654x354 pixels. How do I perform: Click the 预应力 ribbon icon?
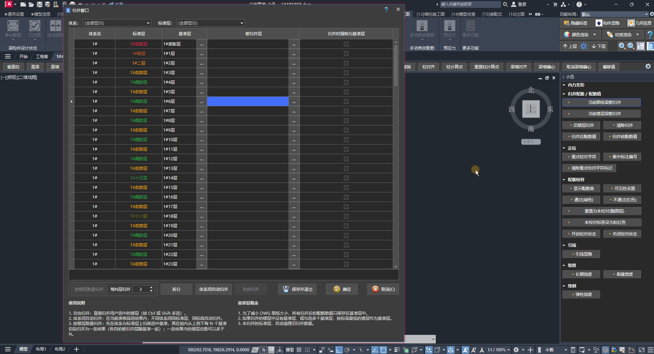[449, 26]
